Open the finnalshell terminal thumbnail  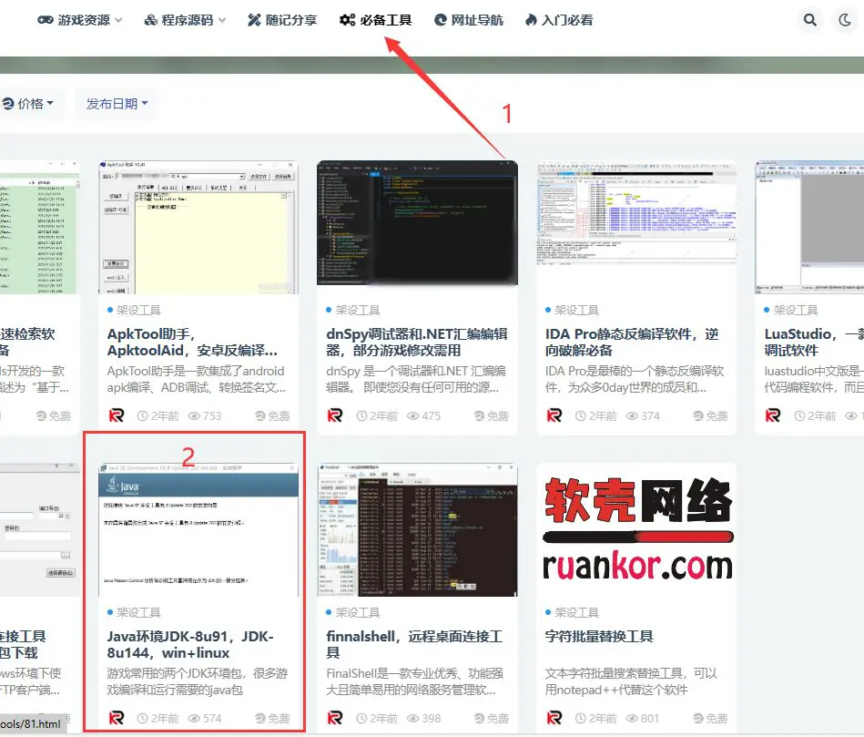tap(417, 530)
